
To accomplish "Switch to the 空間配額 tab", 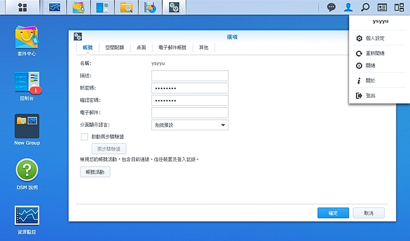I will point(116,48).
